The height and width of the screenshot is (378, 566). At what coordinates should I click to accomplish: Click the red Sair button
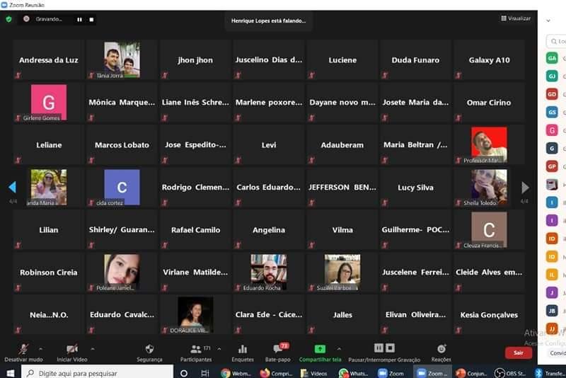click(518, 353)
